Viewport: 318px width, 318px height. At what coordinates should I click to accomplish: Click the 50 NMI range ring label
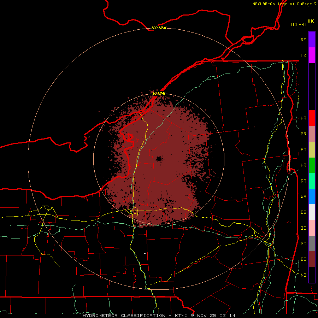pos(159,93)
